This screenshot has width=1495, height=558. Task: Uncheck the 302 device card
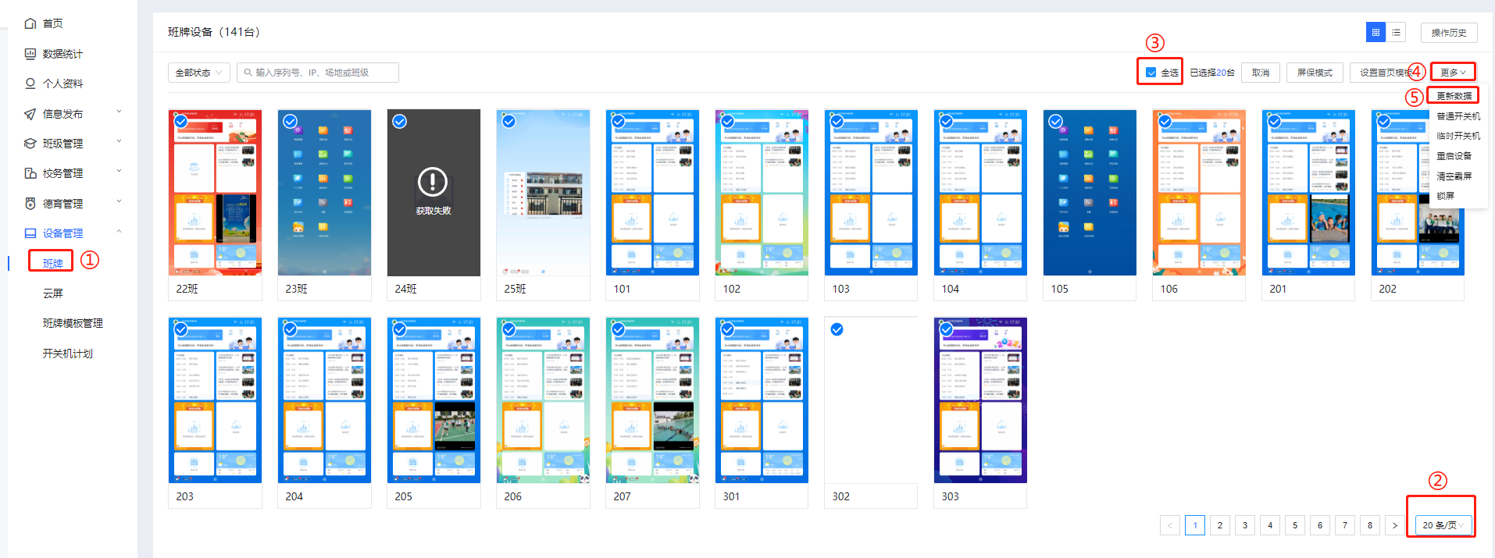point(837,329)
